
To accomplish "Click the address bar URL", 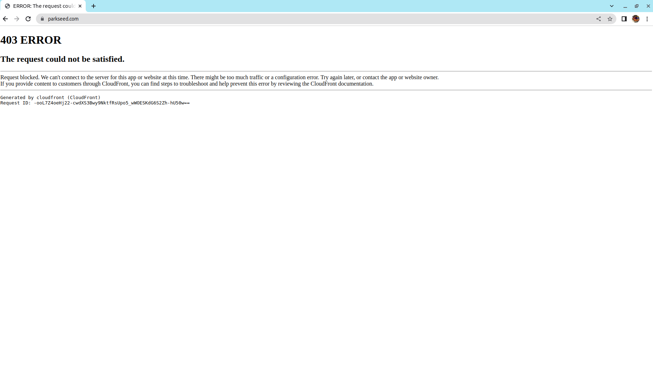I will click(63, 19).
